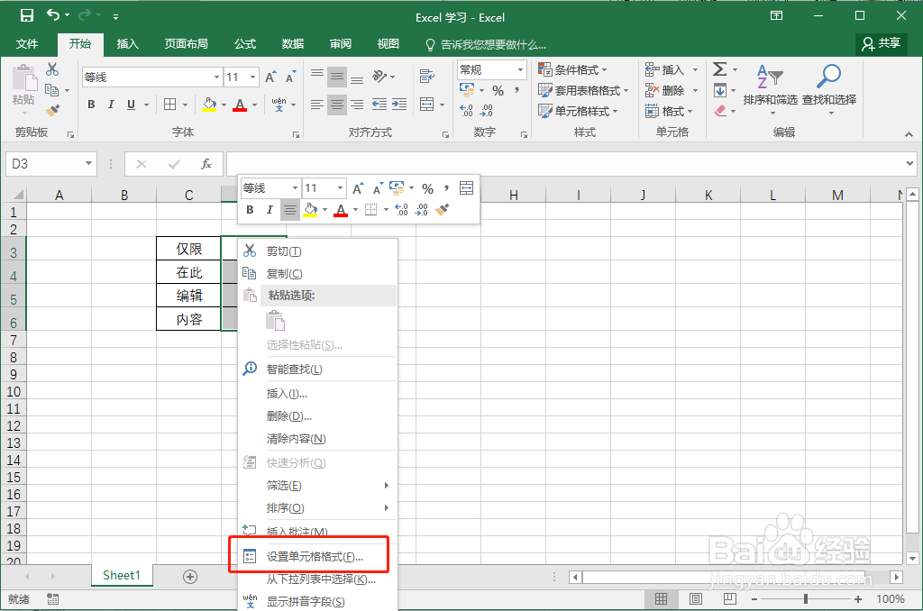Toggle ribbon horizontal center align button
This screenshot has height=611, width=923.
(x=337, y=105)
